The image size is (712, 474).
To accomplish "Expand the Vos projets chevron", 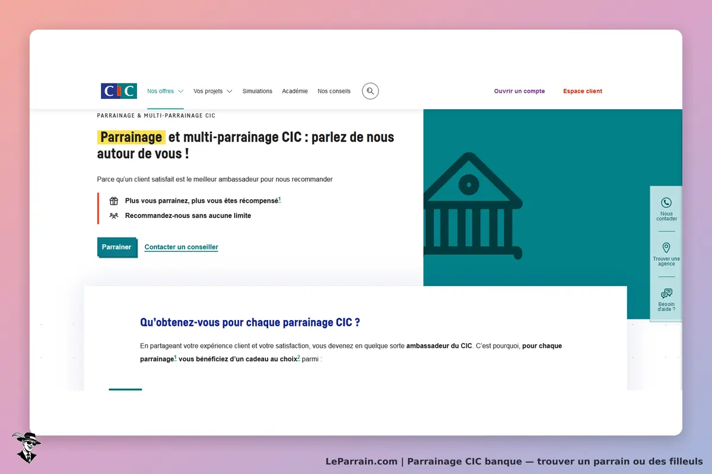I will click(x=230, y=91).
